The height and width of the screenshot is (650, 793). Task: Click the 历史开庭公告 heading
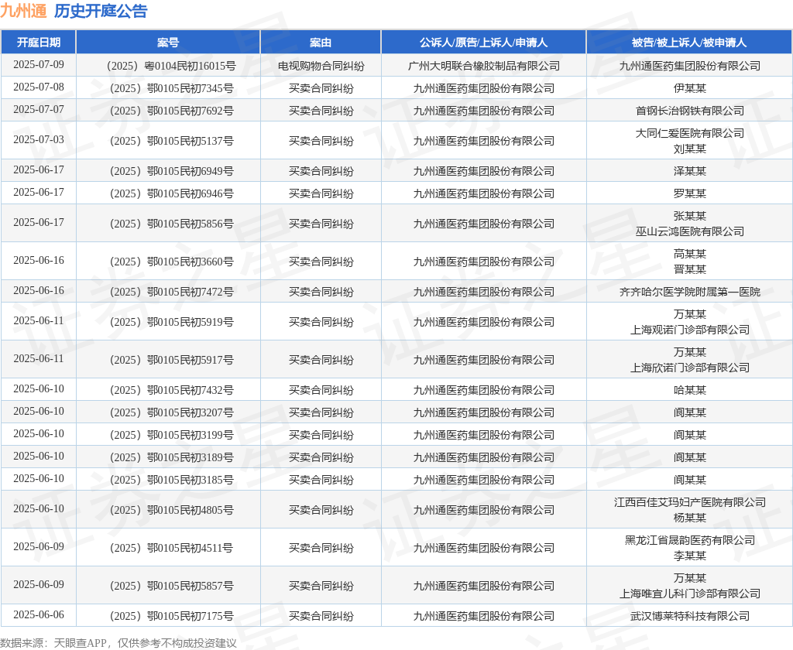[x=101, y=11]
